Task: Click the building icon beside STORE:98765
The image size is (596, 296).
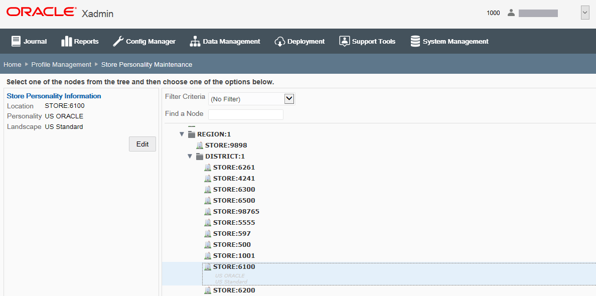Action: coord(208,211)
